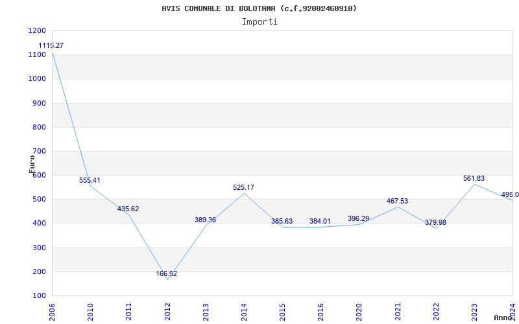Click the y-axis value 200
This screenshot has width=519, height=324.
pyautogui.click(x=39, y=272)
